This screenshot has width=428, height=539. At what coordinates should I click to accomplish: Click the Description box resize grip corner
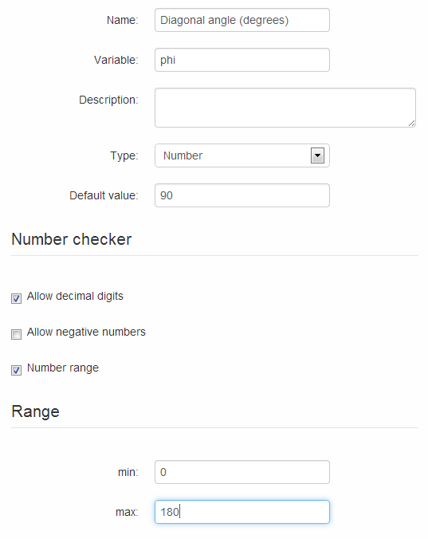click(x=411, y=123)
